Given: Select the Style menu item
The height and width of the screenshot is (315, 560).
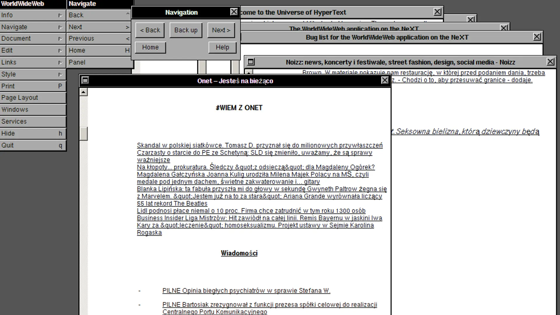Looking at the screenshot, I should click(x=32, y=74).
